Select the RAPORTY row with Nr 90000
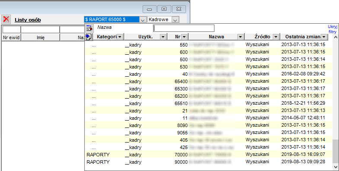Viewport: 339px width, 171px height. (x=208, y=162)
